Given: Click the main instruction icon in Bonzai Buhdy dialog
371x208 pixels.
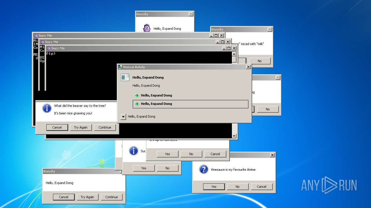Looking at the screenshot, I should pos(125,77).
